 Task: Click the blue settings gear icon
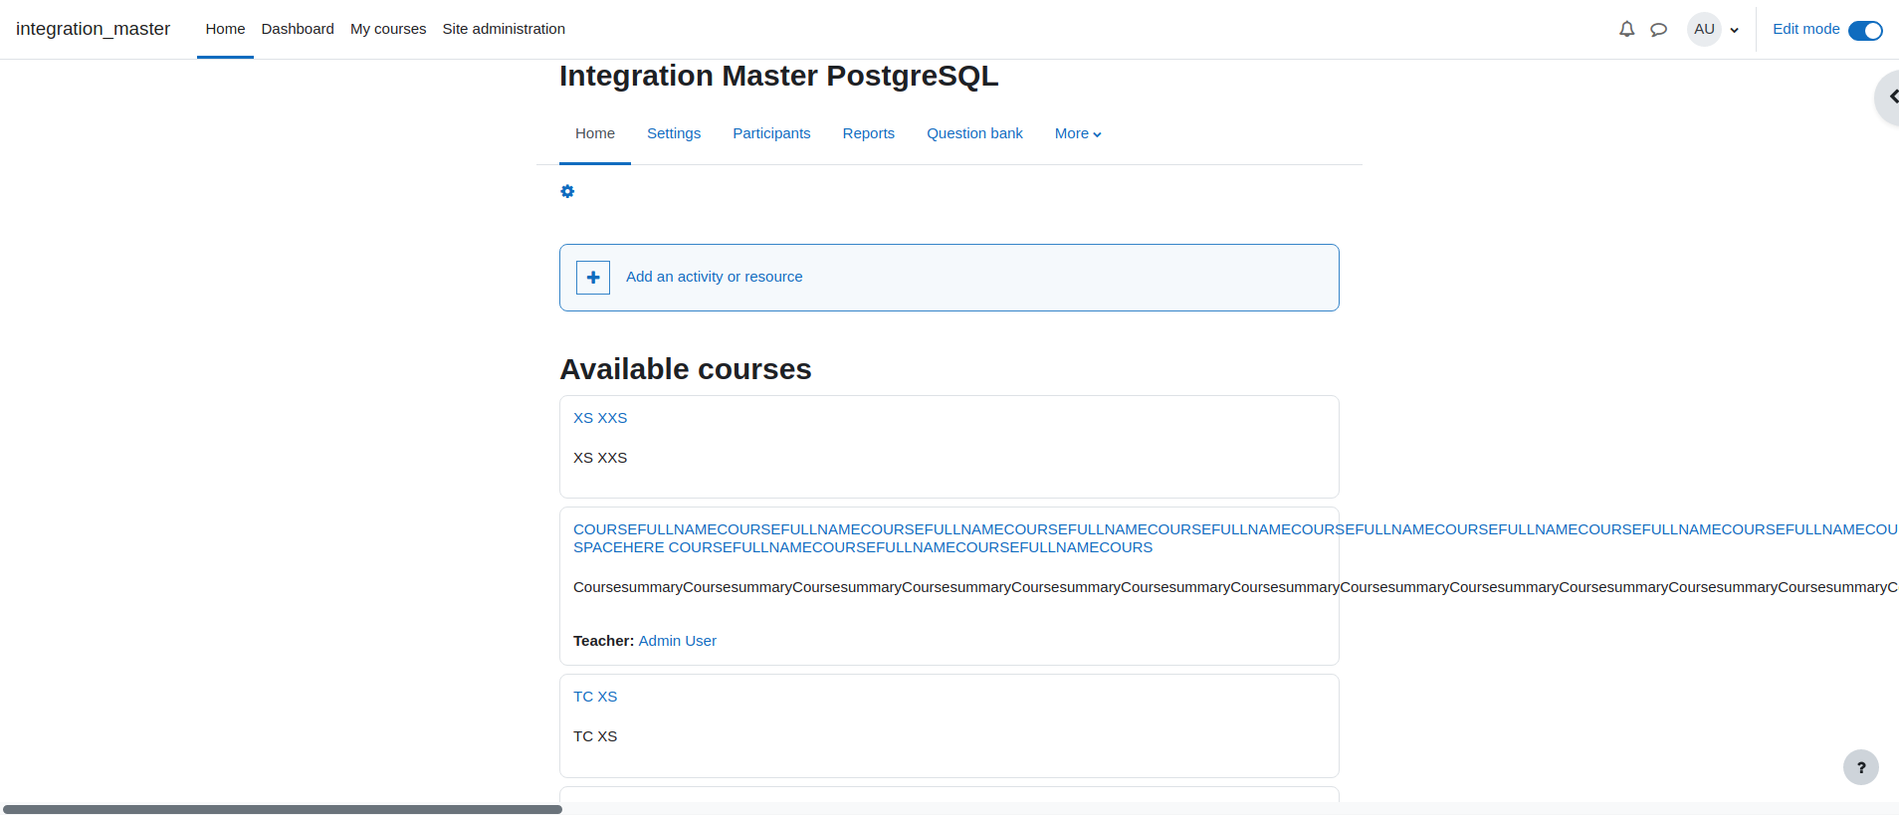coord(567,191)
